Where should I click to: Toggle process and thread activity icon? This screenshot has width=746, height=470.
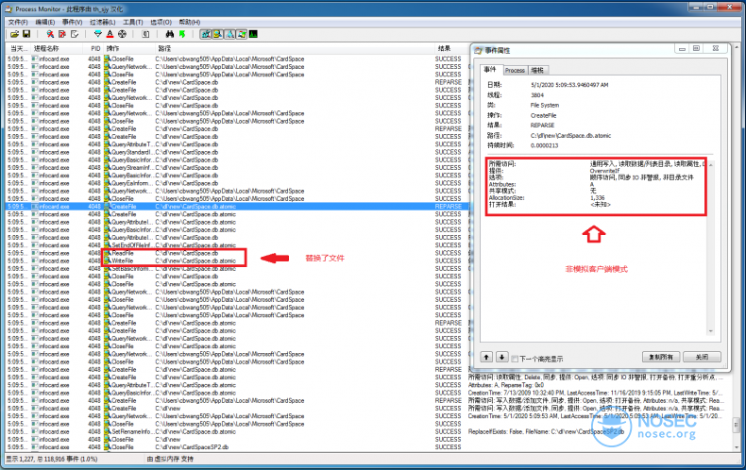242,34
